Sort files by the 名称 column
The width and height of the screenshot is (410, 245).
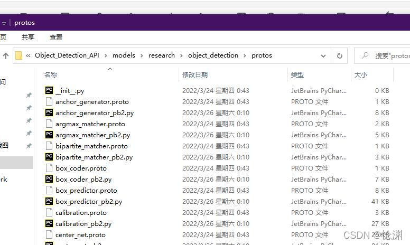(x=51, y=74)
